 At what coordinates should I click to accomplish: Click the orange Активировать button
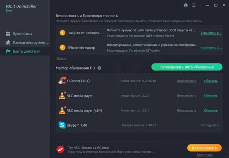[x=204, y=148]
